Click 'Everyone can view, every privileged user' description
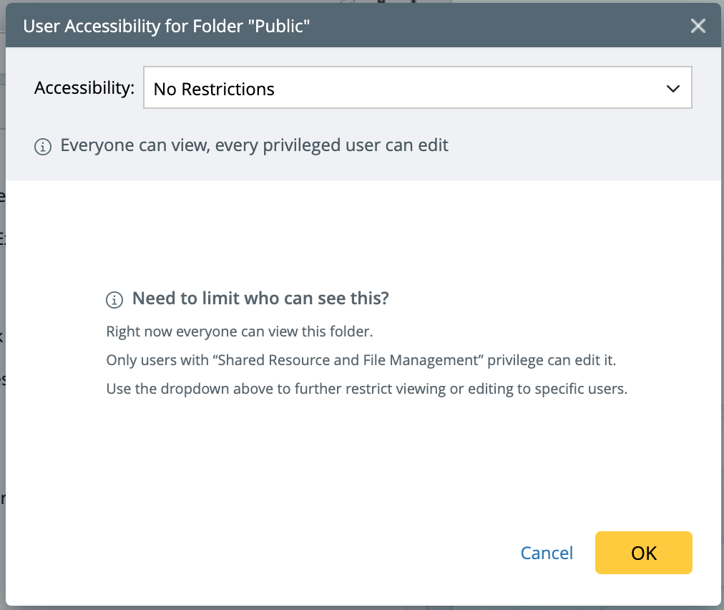724x610 pixels. 254,146
